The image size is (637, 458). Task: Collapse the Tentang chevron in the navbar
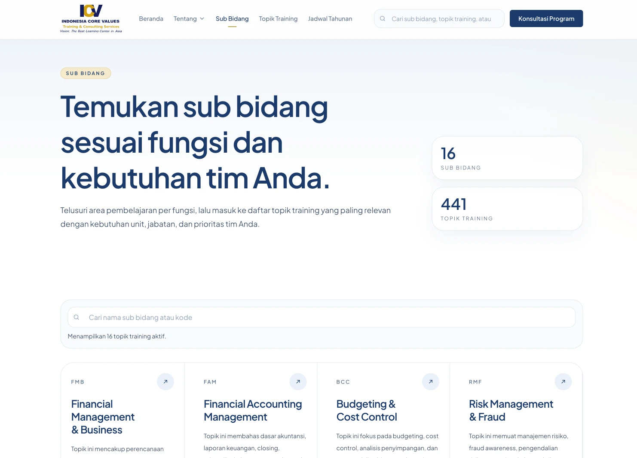(202, 18)
